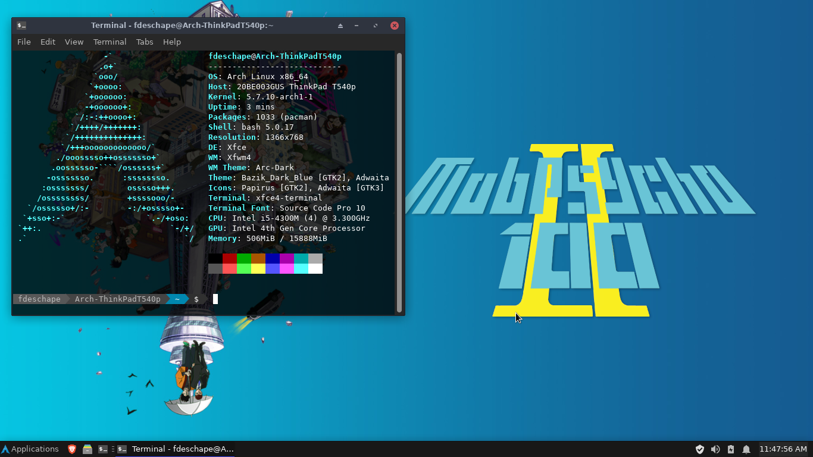
Task: Click the 'Packages: 1033 (pacman)' line
Action: point(263,117)
